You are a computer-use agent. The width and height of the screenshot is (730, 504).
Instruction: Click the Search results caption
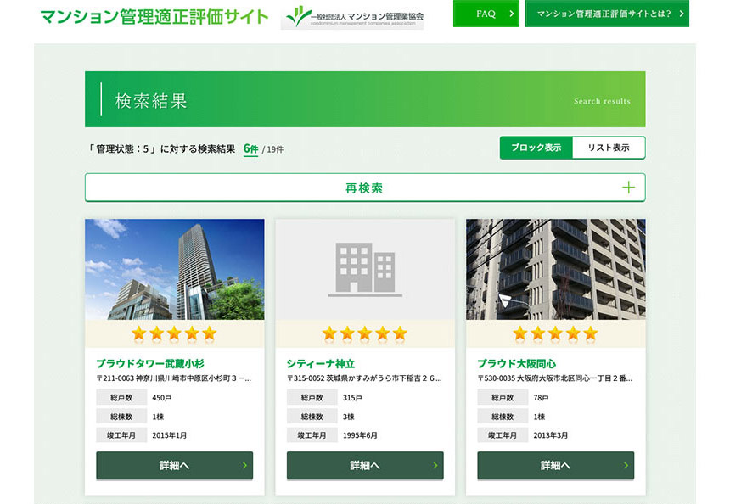tap(602, 101)
